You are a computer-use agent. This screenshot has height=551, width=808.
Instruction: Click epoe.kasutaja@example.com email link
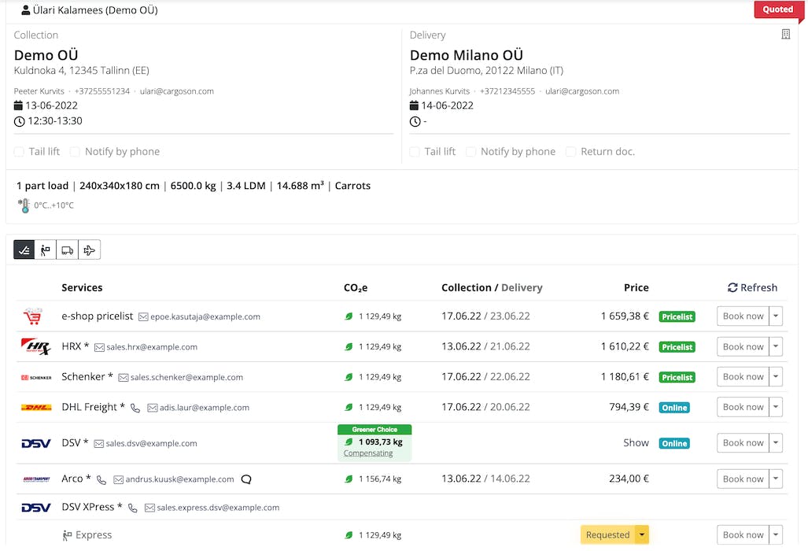[x=205, y=316]
